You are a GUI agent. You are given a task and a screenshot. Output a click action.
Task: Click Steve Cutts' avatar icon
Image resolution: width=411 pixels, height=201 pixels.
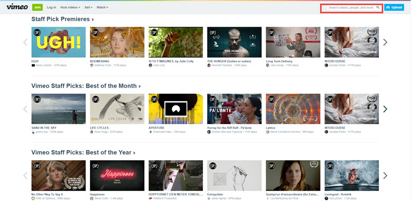(x=92, y=198)
